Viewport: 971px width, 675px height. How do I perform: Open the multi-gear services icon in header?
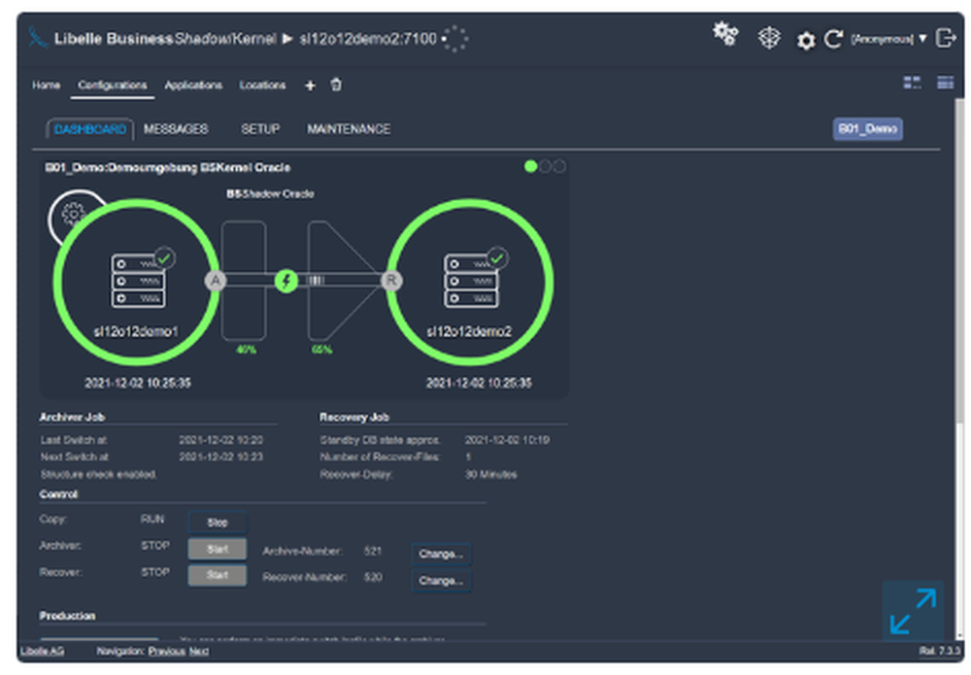click(725, 33)
